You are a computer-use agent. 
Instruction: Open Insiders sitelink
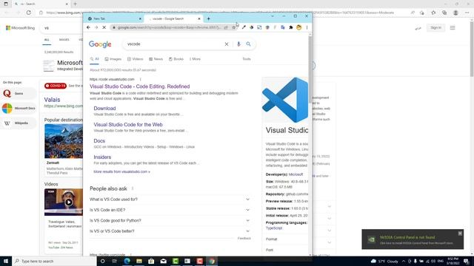click(x=102, y=157)
